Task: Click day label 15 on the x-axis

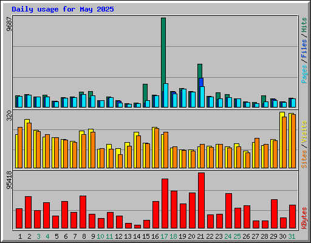Action: pyautogui.click(x=146, y=236)
